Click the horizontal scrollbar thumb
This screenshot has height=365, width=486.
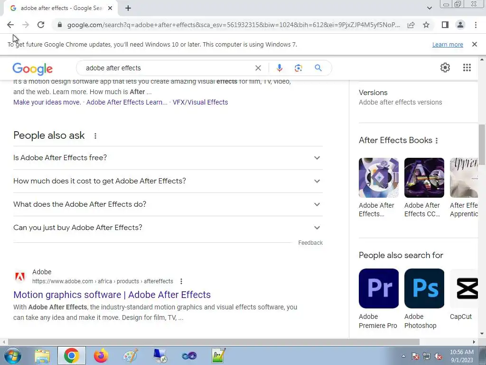click(214, 342)
